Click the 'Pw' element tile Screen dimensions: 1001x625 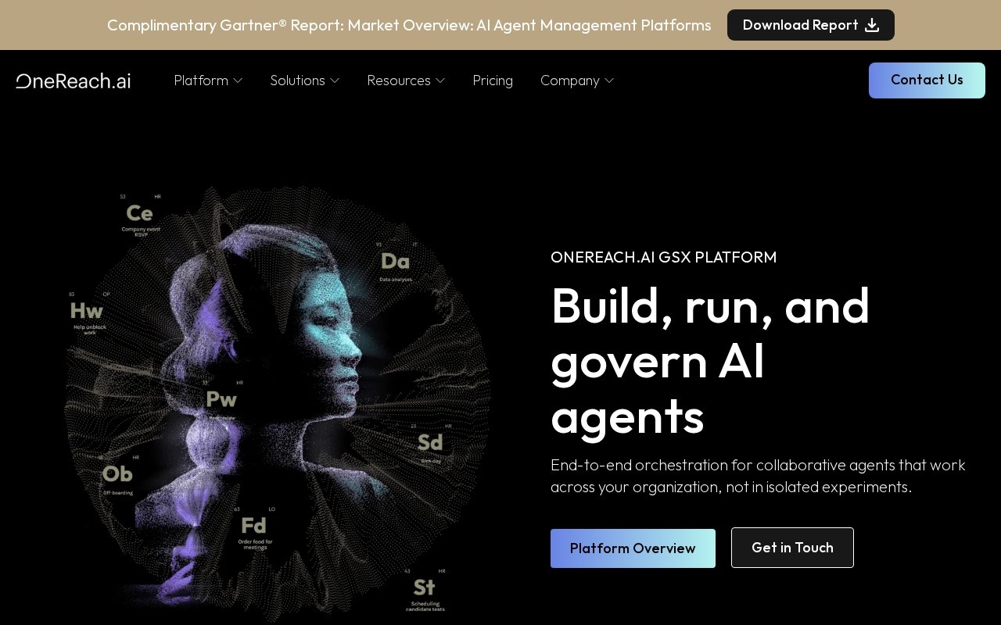pos(221,401)
